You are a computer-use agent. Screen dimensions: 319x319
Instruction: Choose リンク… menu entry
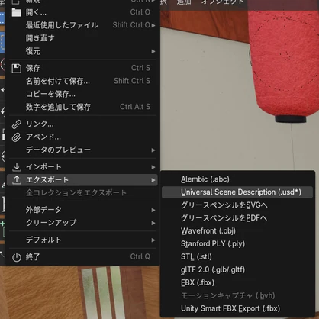click(x=82, y=124)
